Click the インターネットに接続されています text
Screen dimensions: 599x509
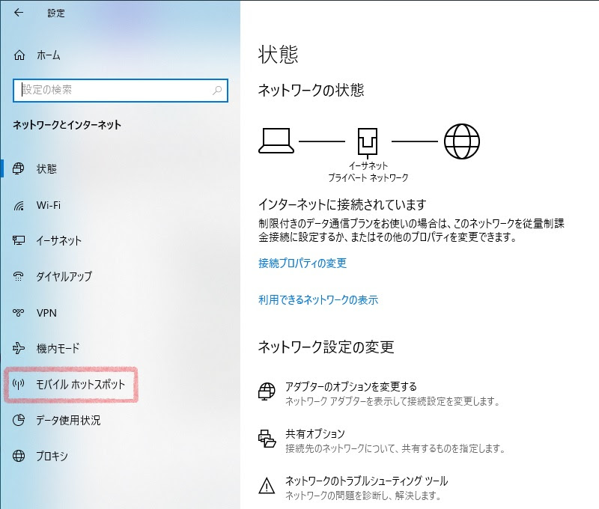click(342, 204)
